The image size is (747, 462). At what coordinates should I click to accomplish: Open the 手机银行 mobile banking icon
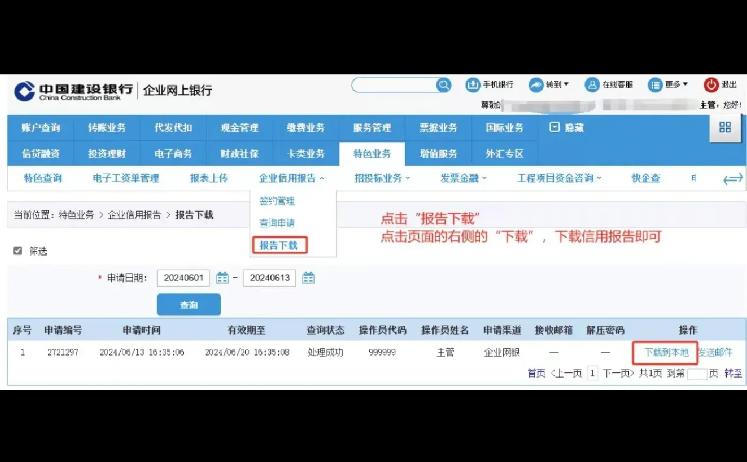tap(473, 84)
